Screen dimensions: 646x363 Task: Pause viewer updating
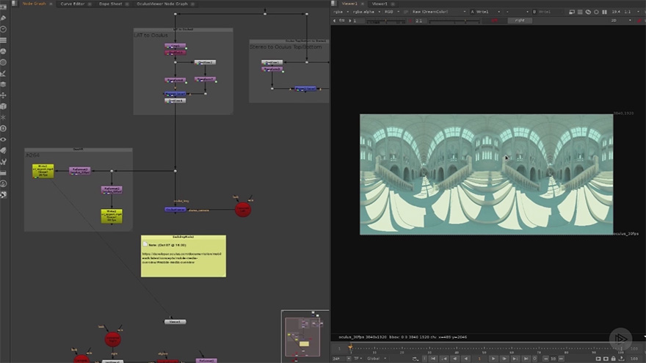click(x=604, y=12)
